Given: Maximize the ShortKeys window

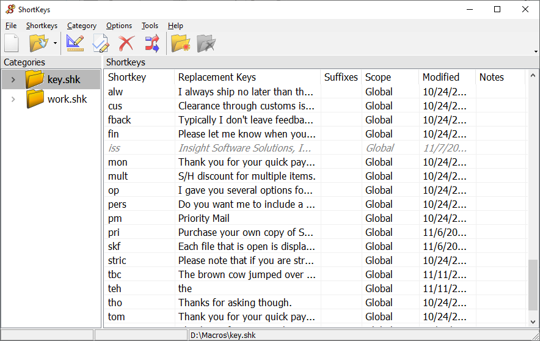Looking at the screenshot, I should pyautogui.click(x=497, y=9).
